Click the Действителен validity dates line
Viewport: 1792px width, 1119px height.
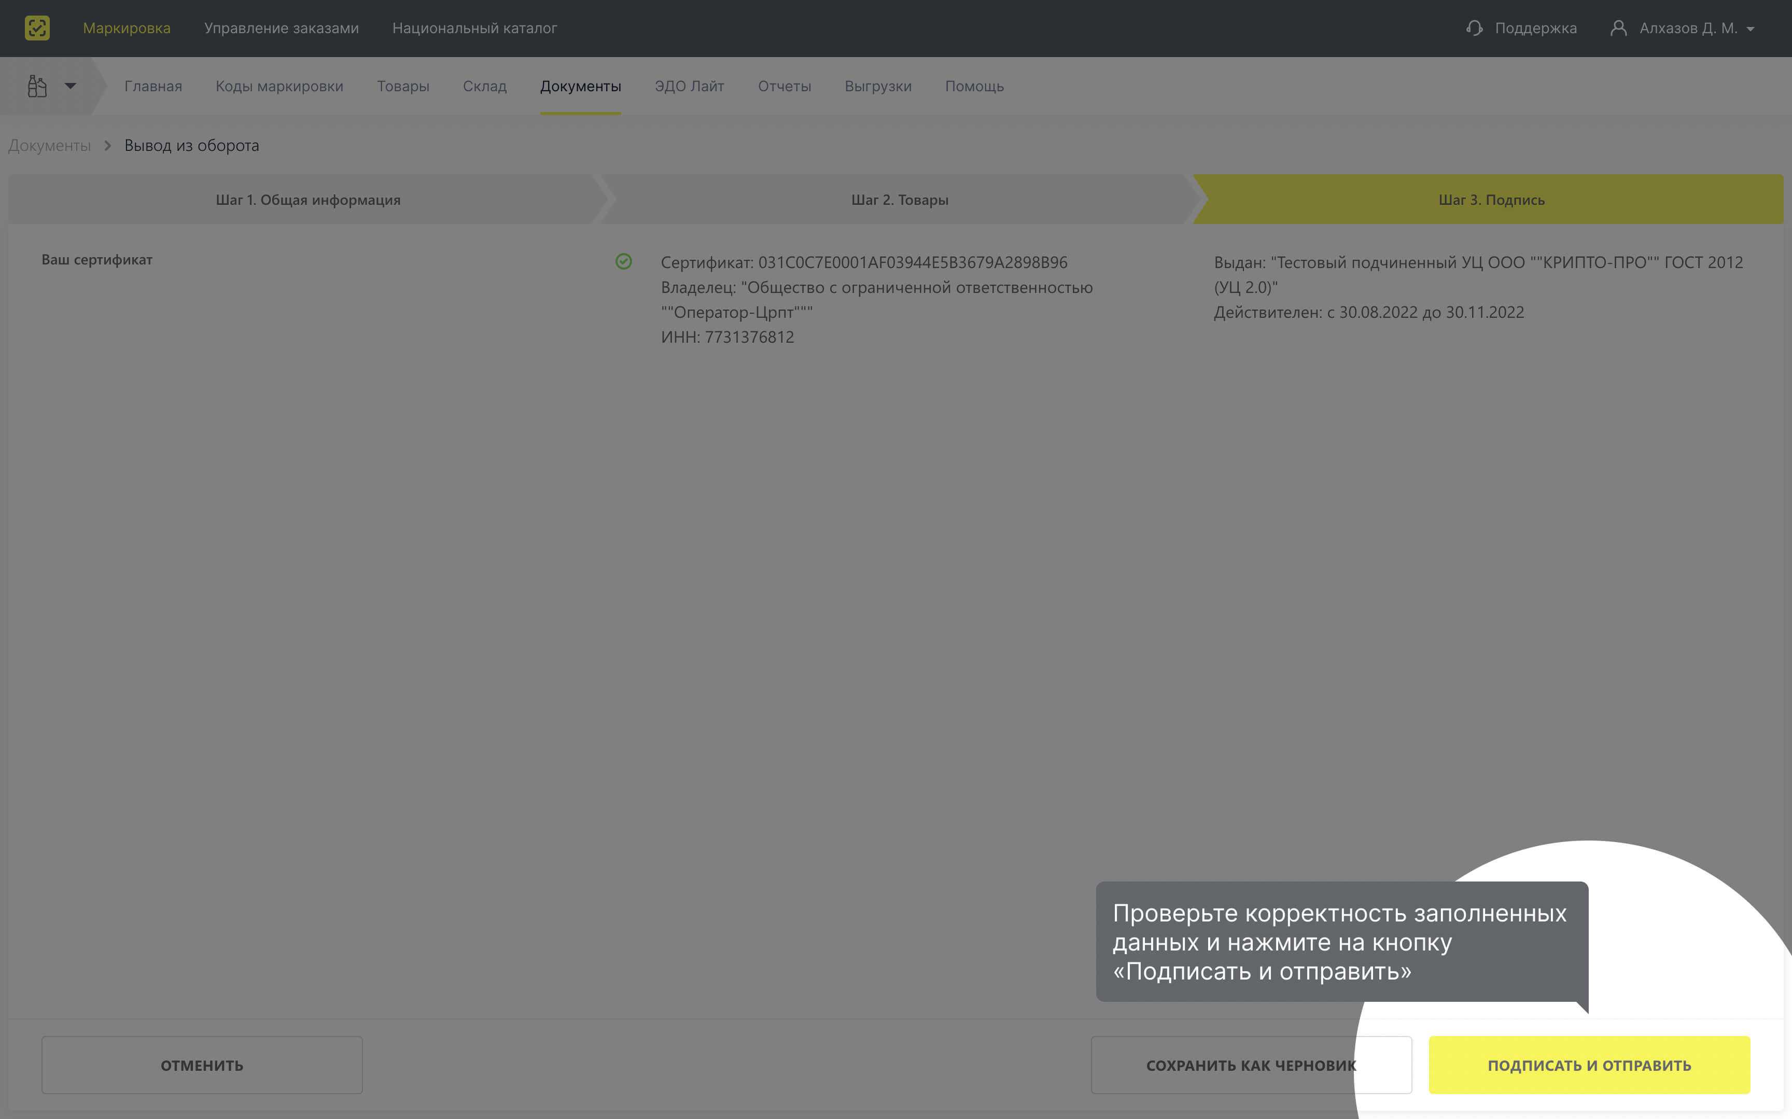[1368, 312]
